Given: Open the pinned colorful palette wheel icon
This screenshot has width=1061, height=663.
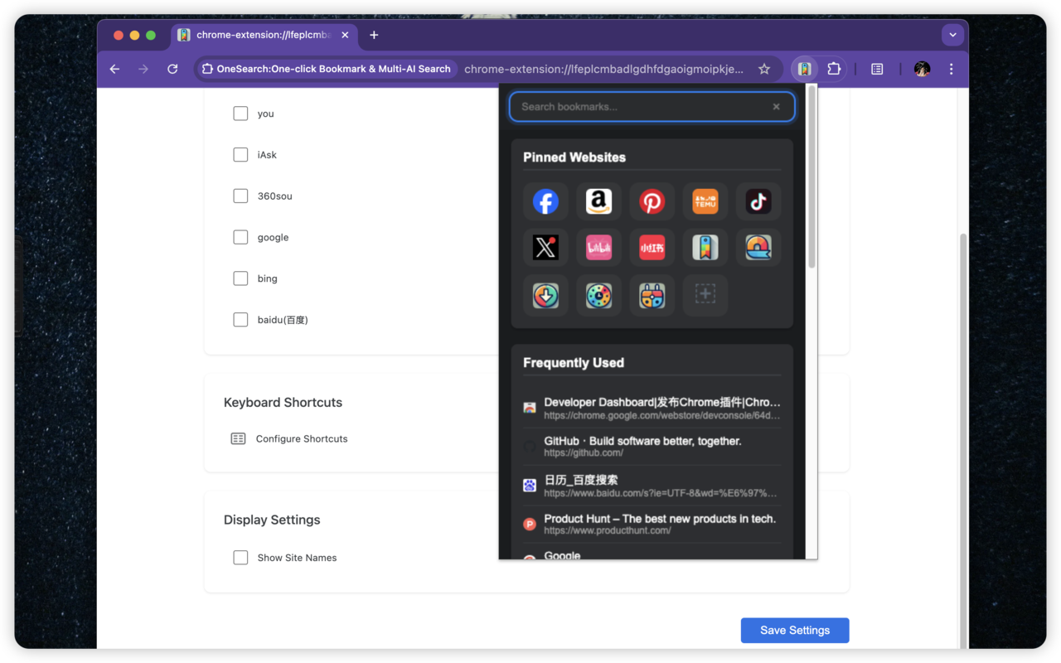Looking at the screenshot, I should (598, 295).
